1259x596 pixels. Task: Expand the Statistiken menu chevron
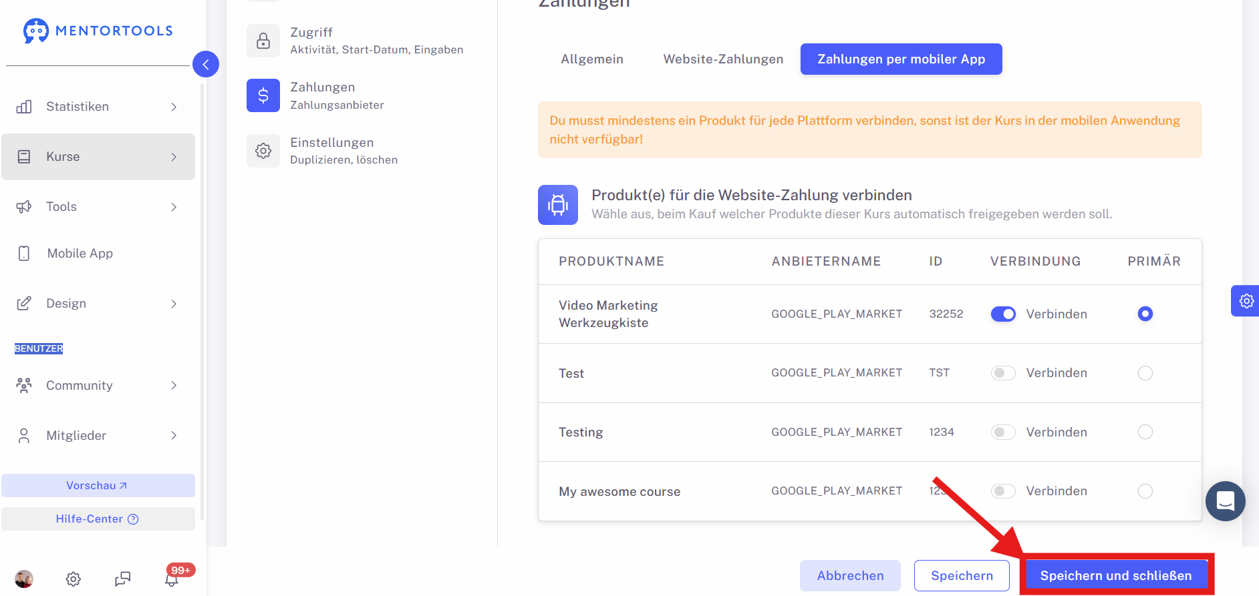(174, 107)
